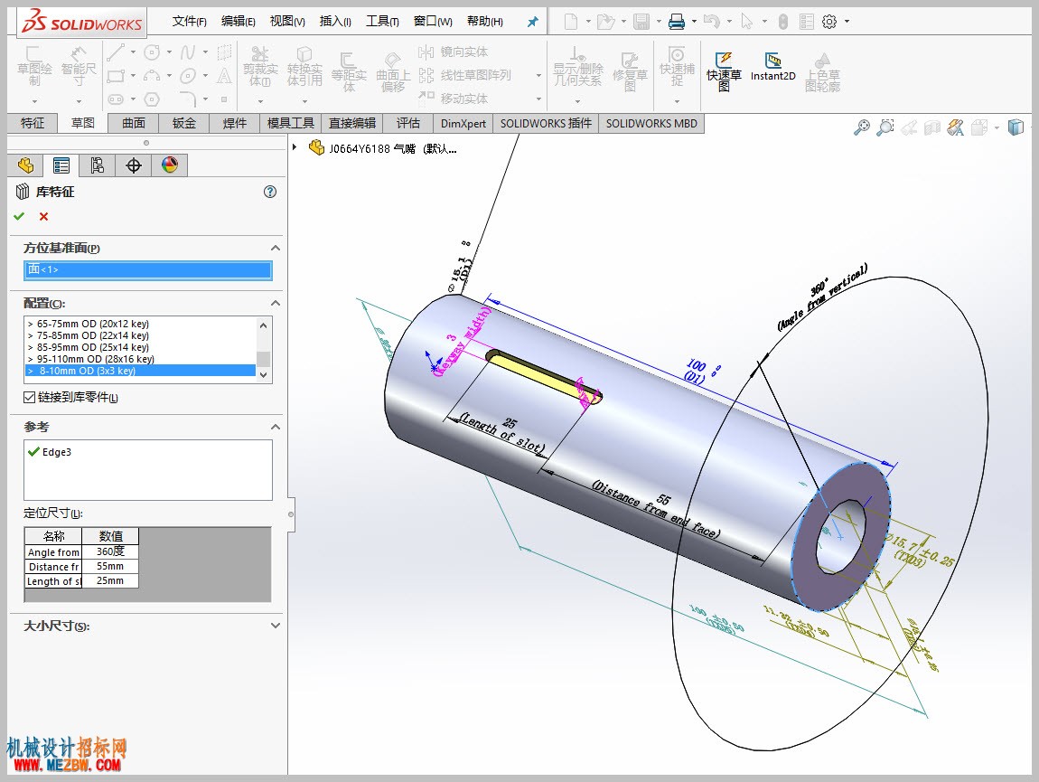1039x782 pixels.
Task: Select configuration 8-10mm OD (3x3 key)
Action: 140,371
